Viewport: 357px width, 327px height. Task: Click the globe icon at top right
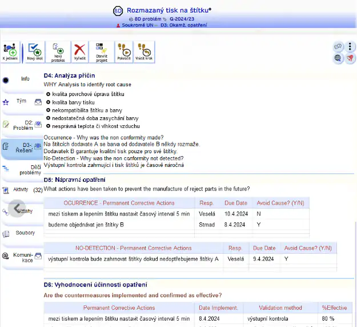point(338,58)
